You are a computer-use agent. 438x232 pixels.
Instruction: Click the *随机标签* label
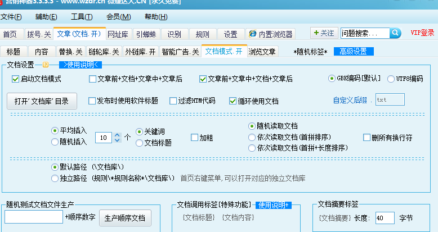(x=310, y=52)
